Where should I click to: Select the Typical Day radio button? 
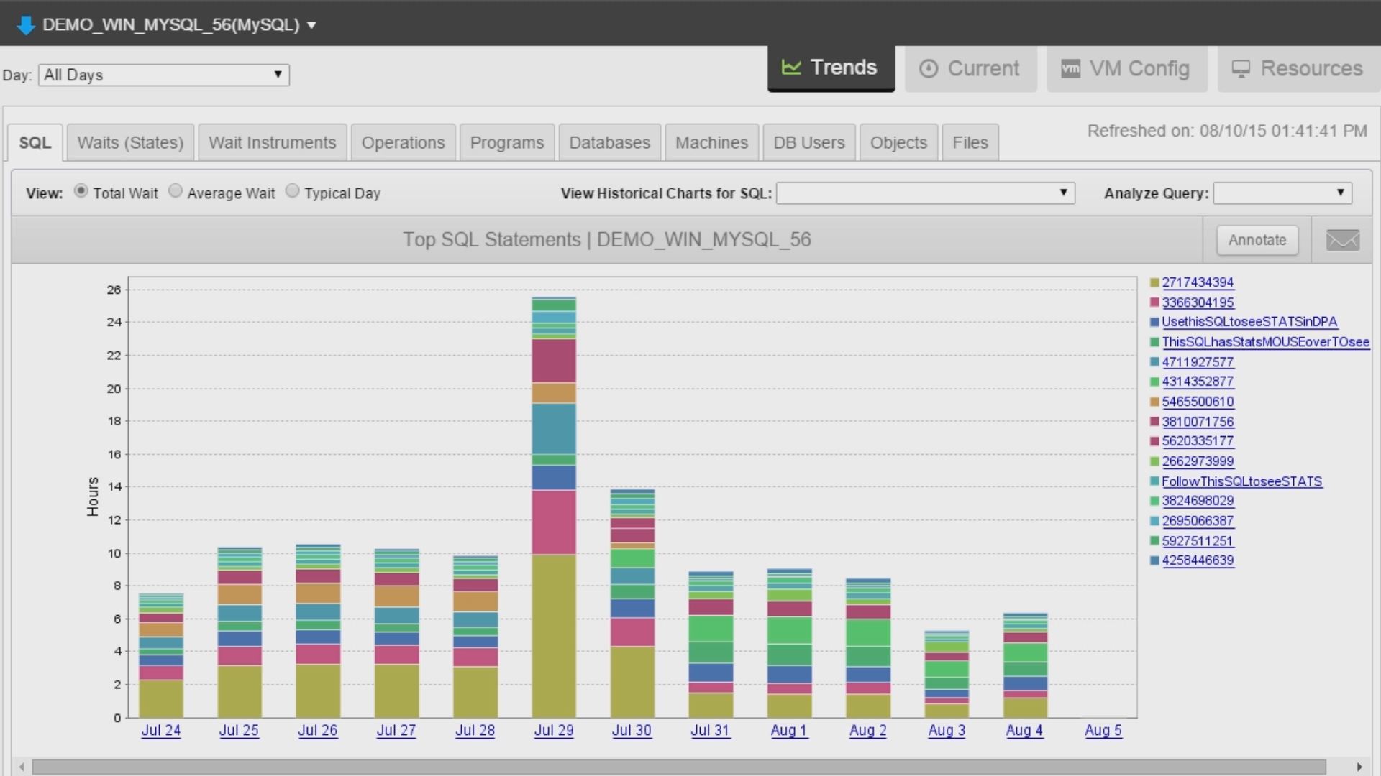point(292,190)
